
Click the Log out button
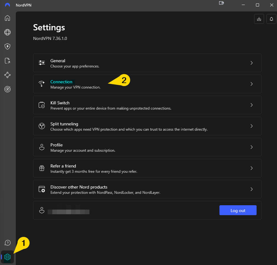[x=238, y=210]
